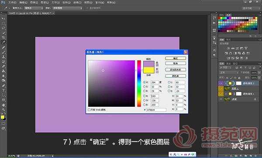Open the tool preset picker arrow

10,8
